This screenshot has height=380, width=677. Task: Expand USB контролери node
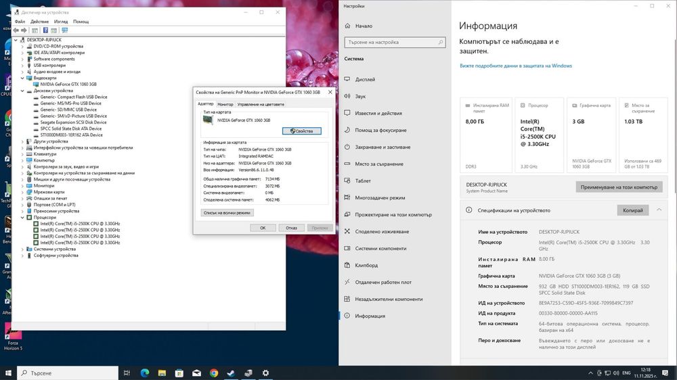point(22,65)
